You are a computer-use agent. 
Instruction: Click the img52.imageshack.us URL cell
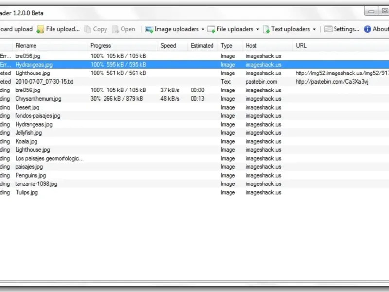[342, 73]
